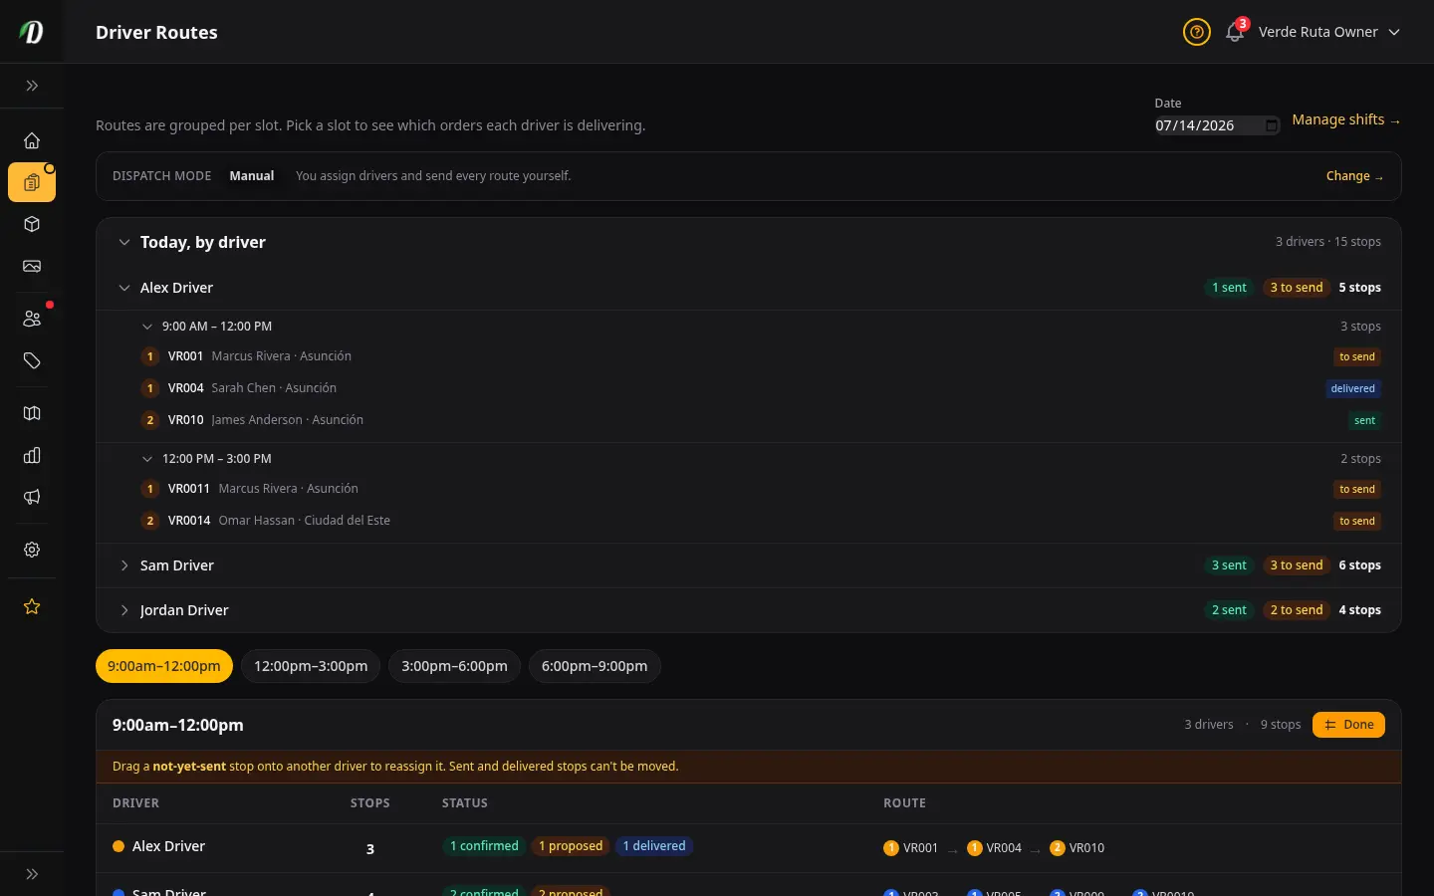Expand the Jordan Driver group

[124, 610]
